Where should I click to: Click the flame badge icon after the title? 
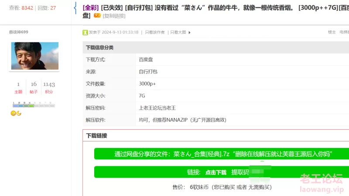tap(97, 15)
